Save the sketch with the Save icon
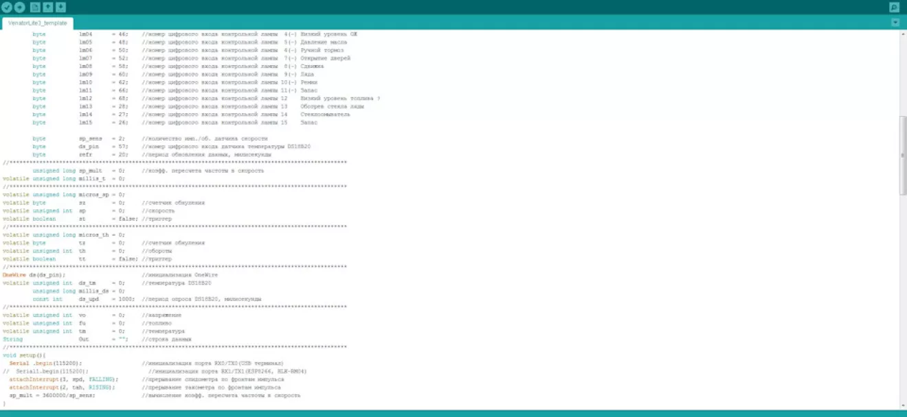The height and width of the screenshot is (417, 907). [61, 8]
